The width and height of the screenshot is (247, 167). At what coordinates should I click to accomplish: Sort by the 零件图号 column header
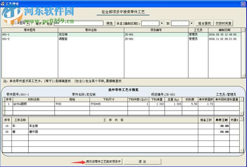[x=30, y=30]
